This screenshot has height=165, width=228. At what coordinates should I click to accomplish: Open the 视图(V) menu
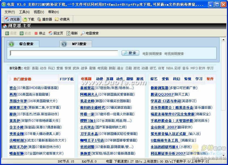coord(39,12)
